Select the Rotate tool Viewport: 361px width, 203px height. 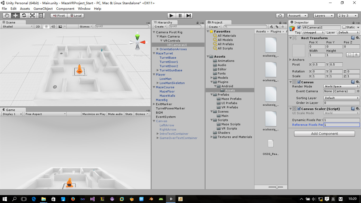click(x=24, y=16)
